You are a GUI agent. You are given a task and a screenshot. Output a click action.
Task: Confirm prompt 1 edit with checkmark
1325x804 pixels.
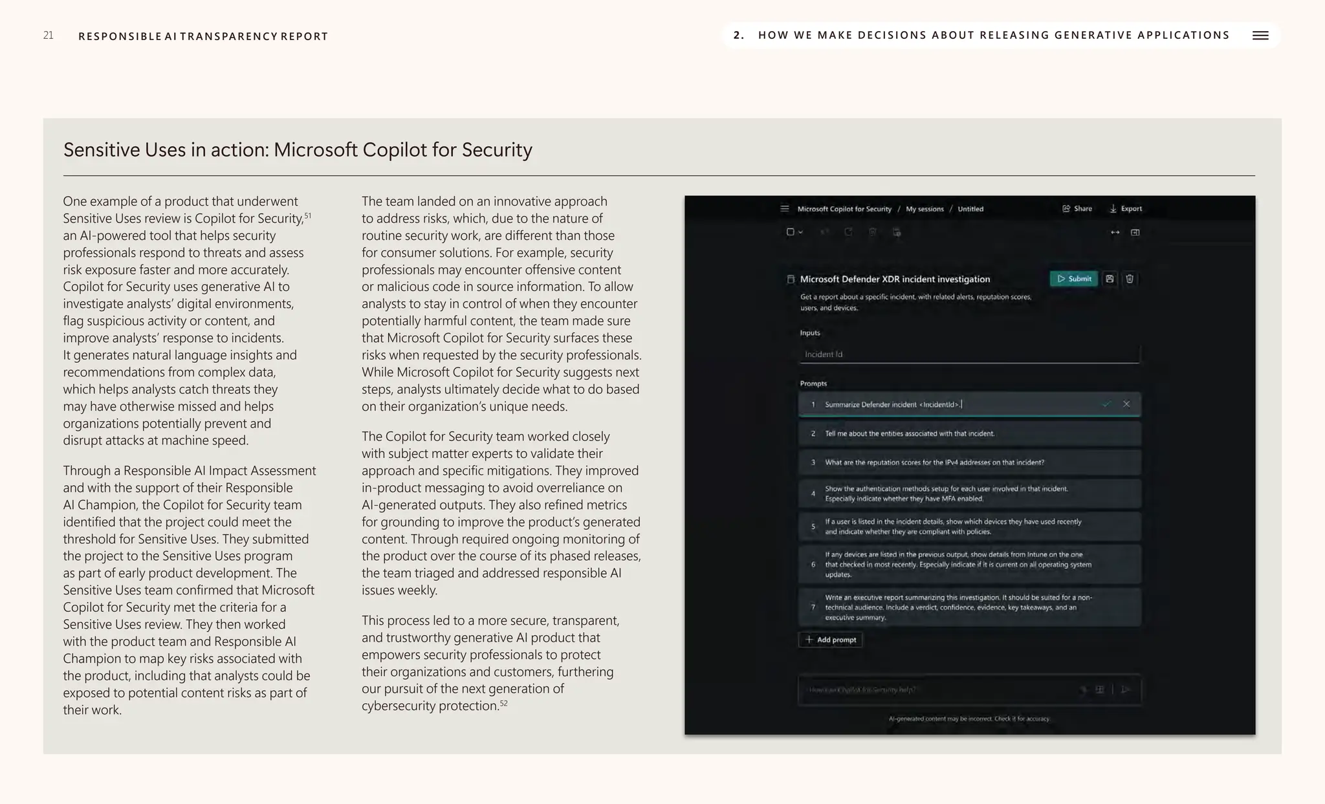tap(1106, 404)
